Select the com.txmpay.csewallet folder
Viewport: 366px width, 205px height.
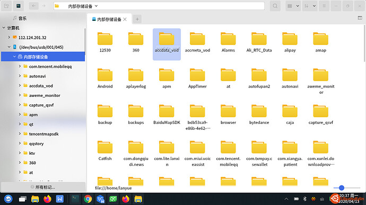[x=259, y=154]
